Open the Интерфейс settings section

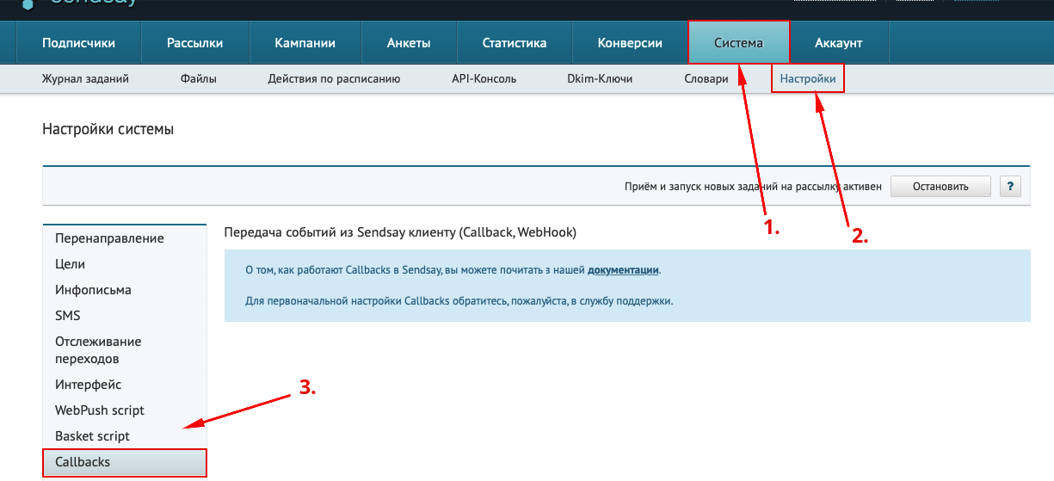(125, 385)
